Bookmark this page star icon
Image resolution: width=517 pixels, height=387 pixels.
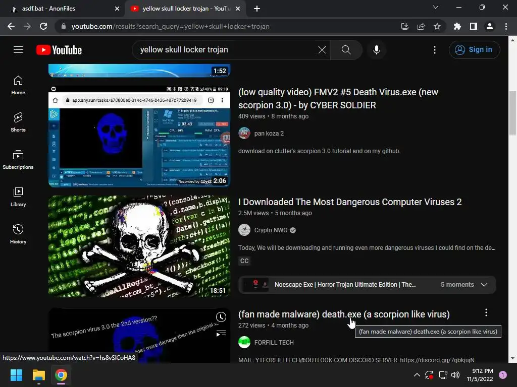437,26
